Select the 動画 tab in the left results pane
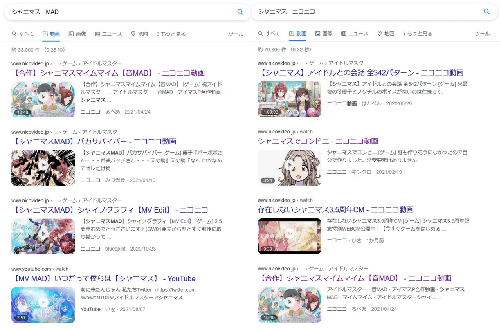The image size is (501, 330). click(51, 34)
